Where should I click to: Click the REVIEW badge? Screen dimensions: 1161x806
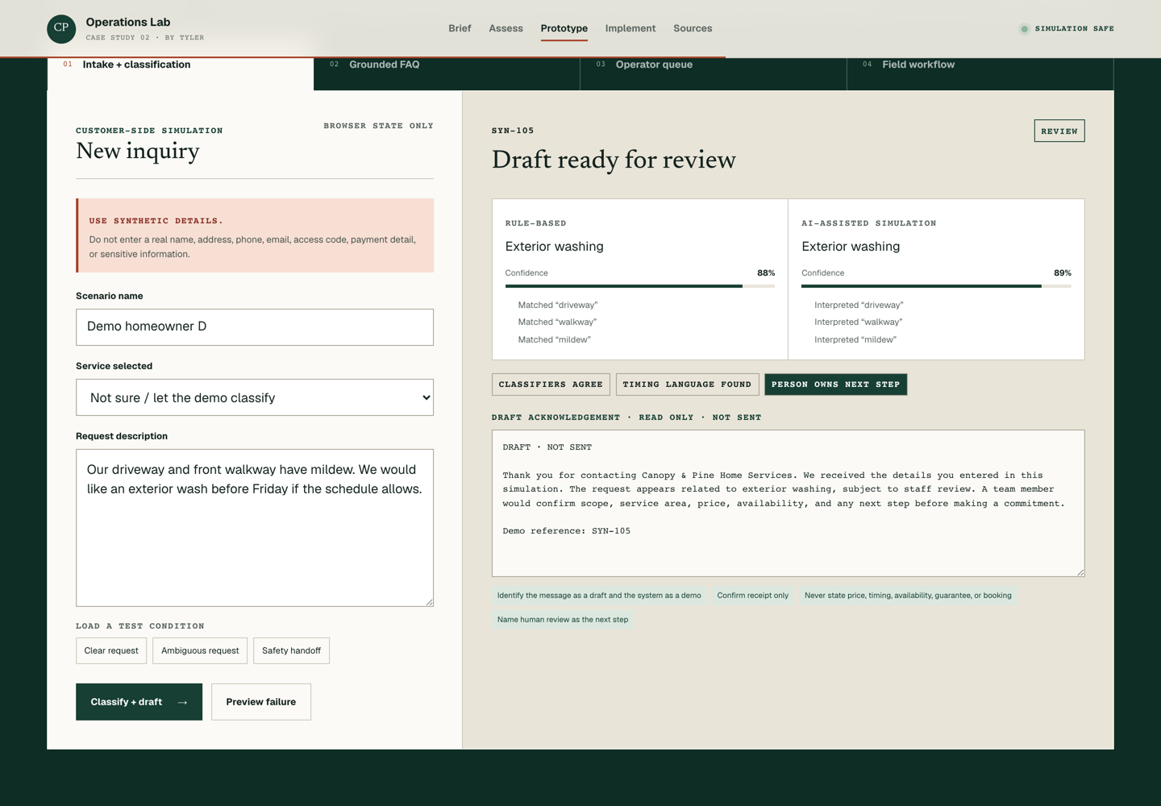click(x=1059, y=131)
